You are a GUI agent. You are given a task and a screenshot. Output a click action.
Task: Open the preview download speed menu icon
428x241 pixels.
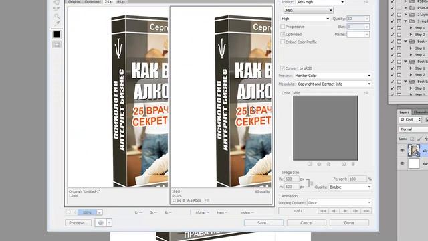pyautogui.click(x=207, y=200)
